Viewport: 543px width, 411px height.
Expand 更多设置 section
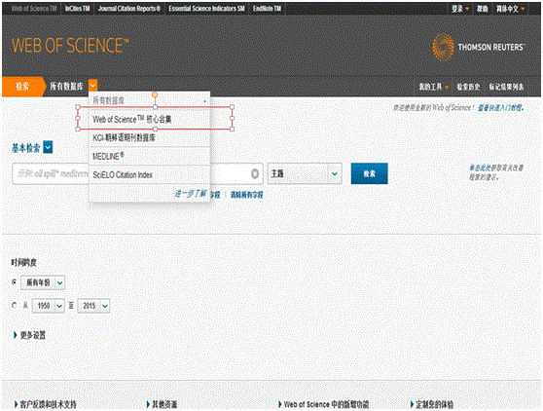point(29,335)
